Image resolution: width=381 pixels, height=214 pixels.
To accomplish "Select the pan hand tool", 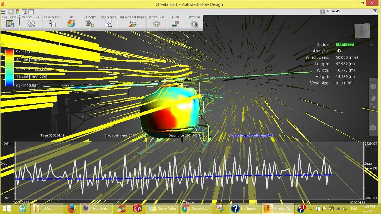I will (x=373, y=98).
